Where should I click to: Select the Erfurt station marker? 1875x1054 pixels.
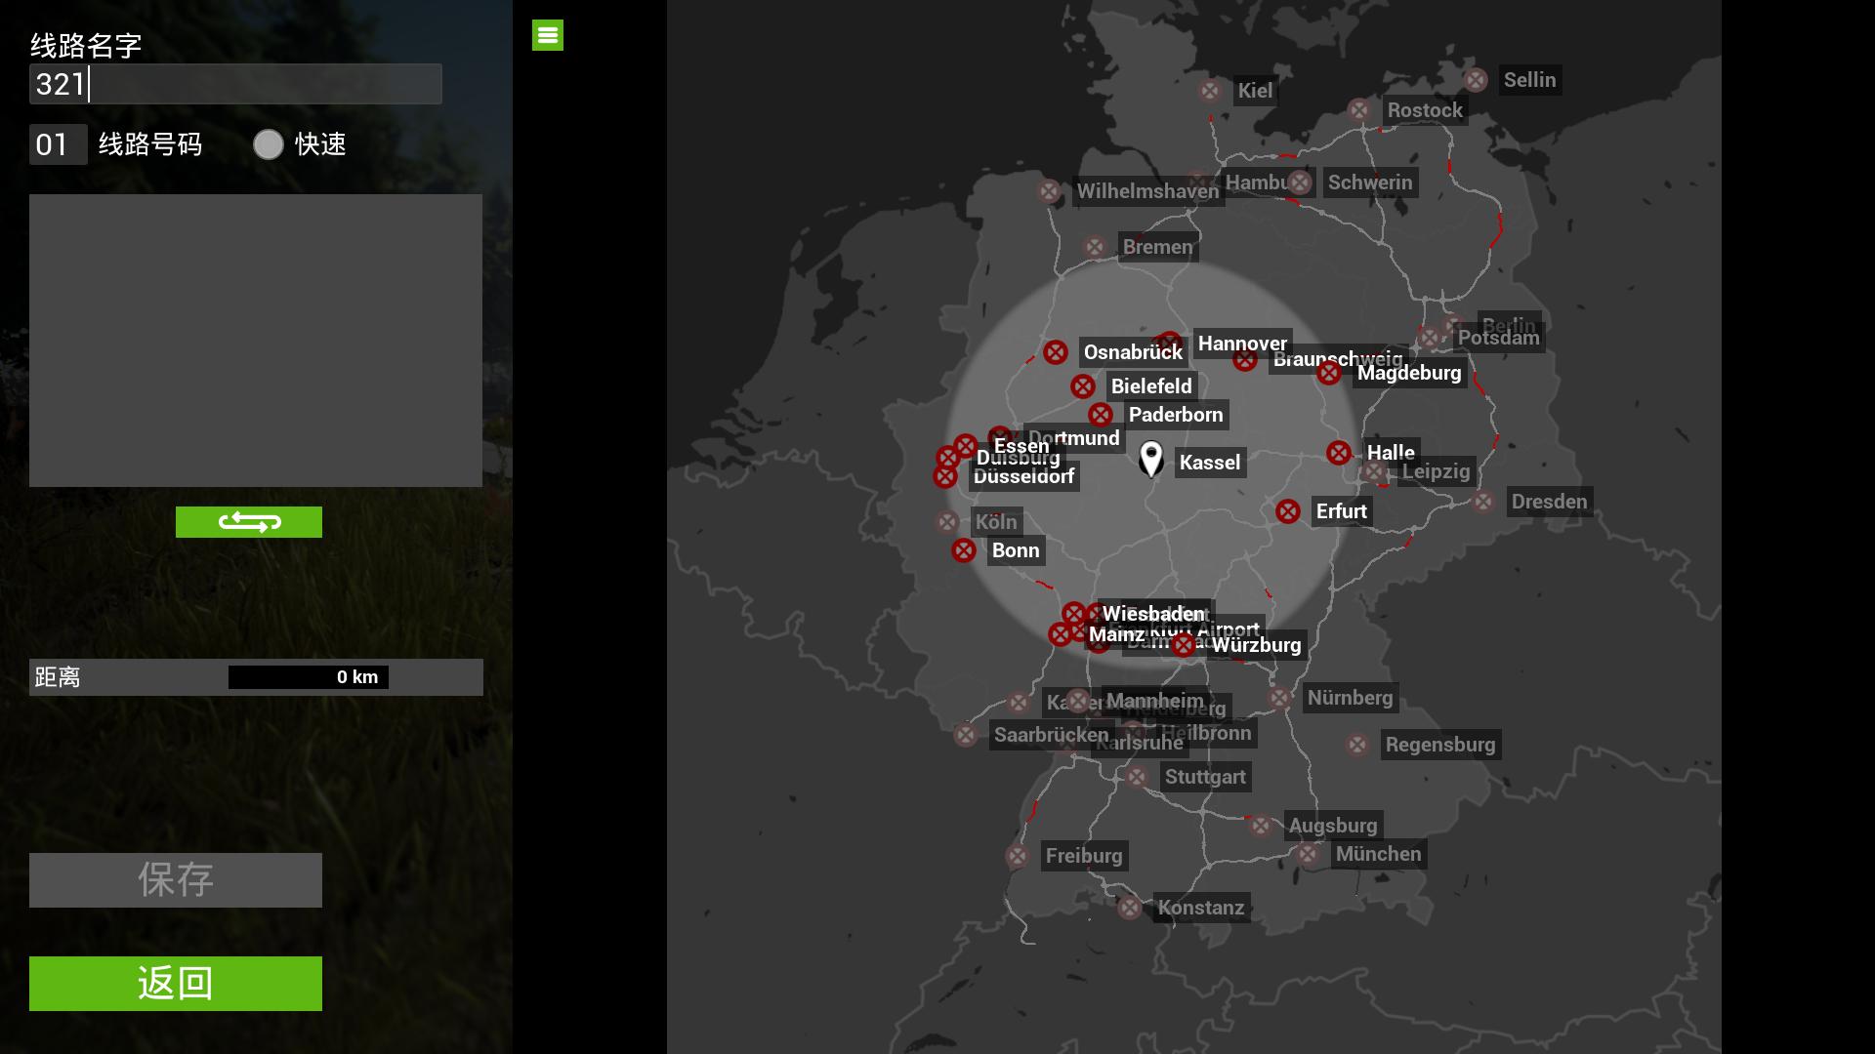tap(1288, 511)
